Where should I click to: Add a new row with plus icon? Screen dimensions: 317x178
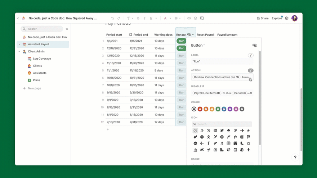pos(108,129)
